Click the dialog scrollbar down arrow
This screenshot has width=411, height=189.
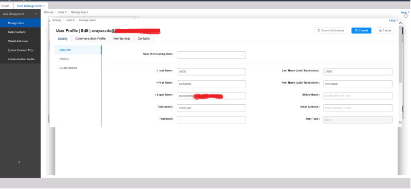tap(400, 122)
